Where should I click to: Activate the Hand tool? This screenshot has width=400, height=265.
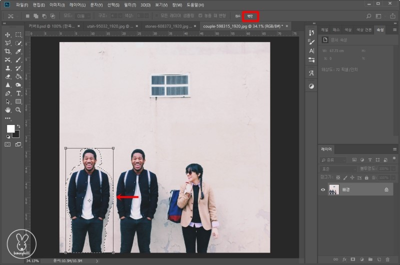click(7, 109)
